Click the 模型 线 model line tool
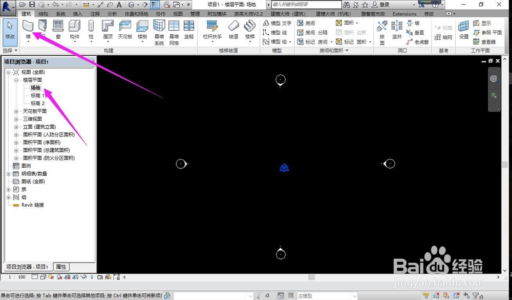The height and width of the screenshot is (300, 512). [274, 33]
